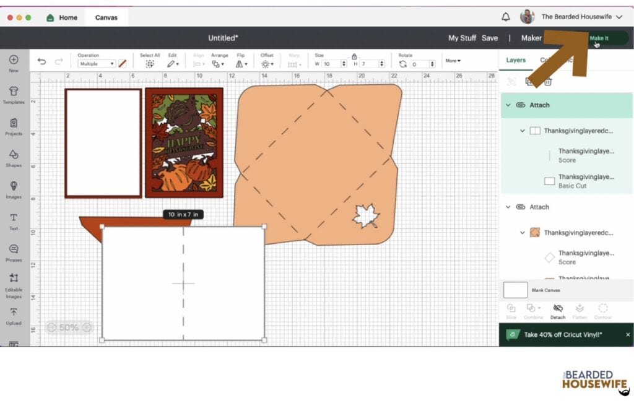
Task: Click Save in the top bar
Action: click(x=489, y=38)
